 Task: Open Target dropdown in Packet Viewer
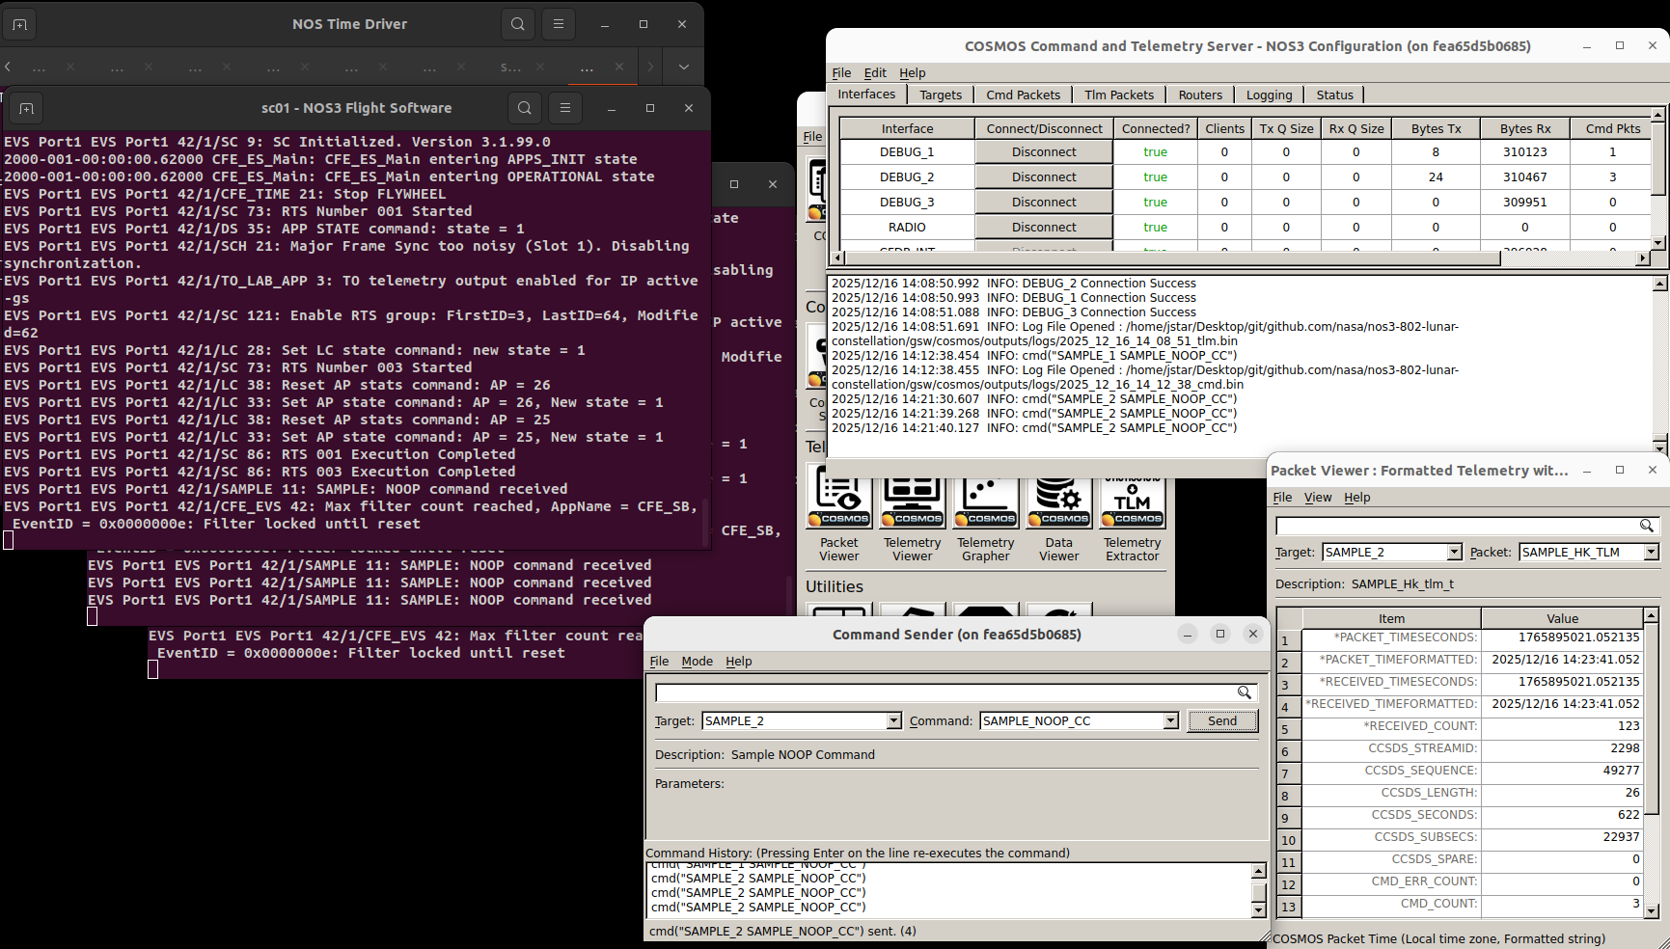[1455, 552]
